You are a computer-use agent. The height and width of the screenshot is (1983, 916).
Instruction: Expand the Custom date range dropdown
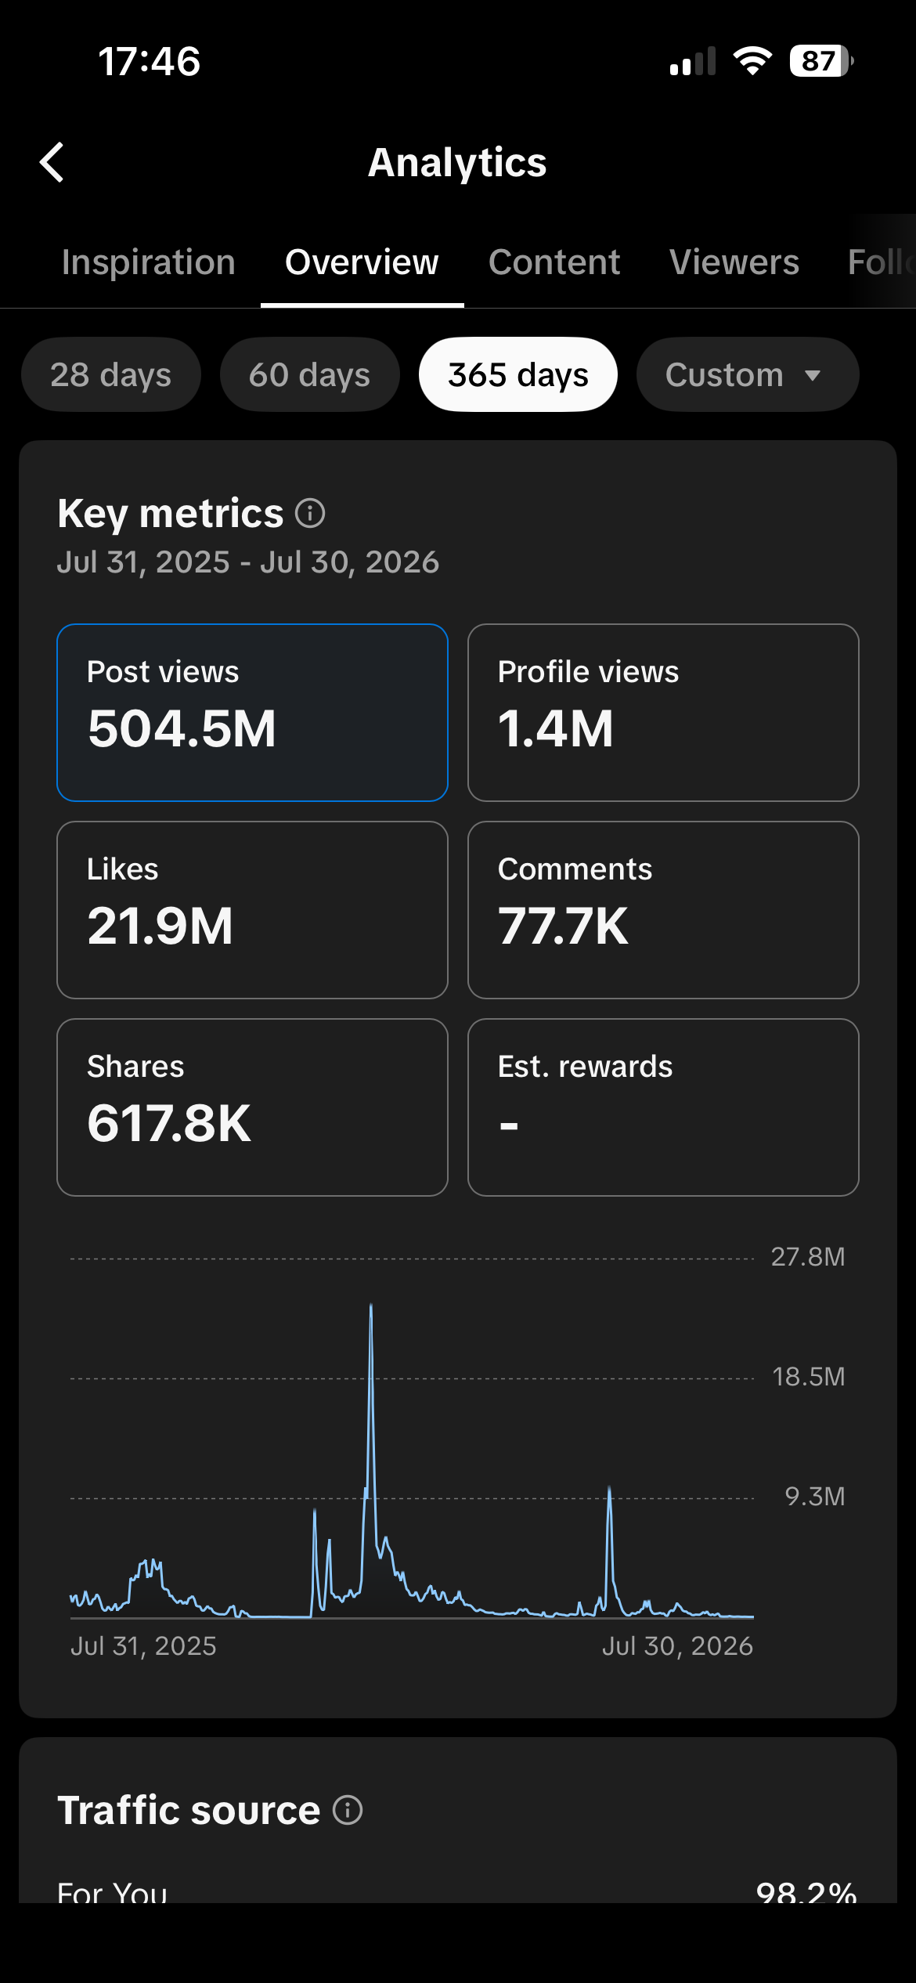click(748, 374)
